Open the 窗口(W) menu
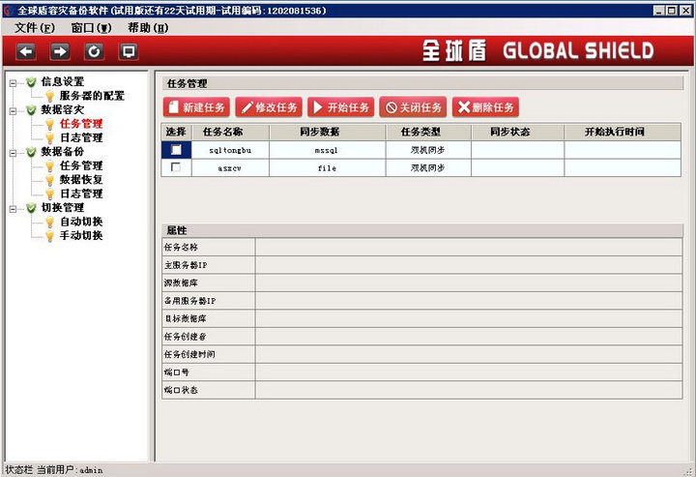The height and width of the screenshot is (477, 696). click(x=91, y=28)
